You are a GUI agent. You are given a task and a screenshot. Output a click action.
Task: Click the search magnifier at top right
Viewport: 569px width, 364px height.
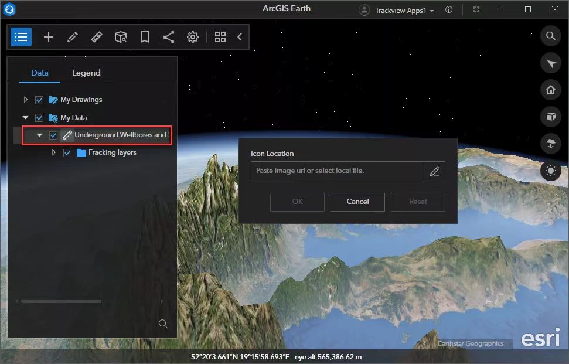click(x=551, y=36)
